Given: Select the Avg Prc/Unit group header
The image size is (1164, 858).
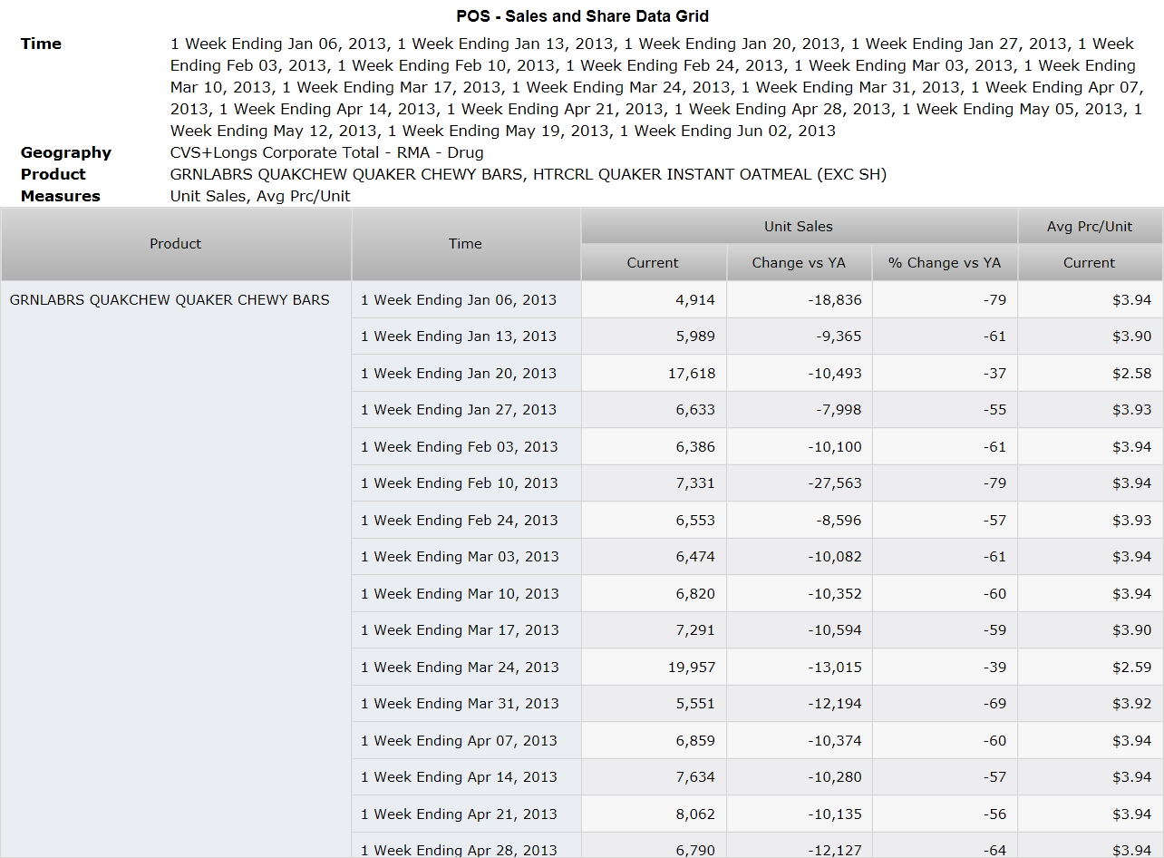Looking at the screenshot, I should pos(1090,227).
